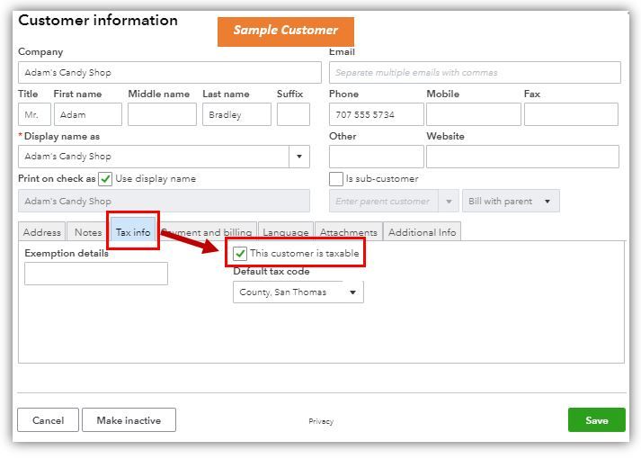Save the customer information
The image size is (641, 459).
[x=596, y=420]
